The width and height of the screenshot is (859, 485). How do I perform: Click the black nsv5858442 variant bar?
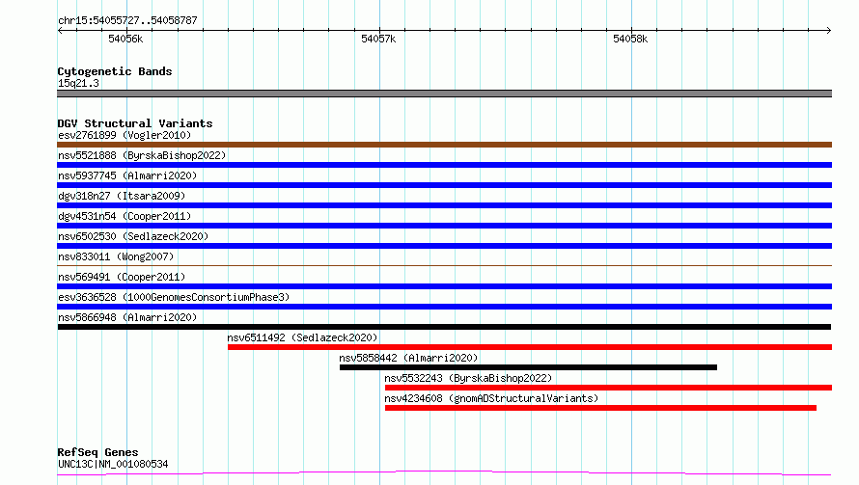(x=528, y=367)
